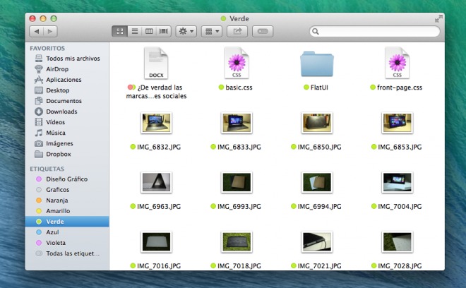Select IMG_7016.JPG thumbnail

(156, 242)
